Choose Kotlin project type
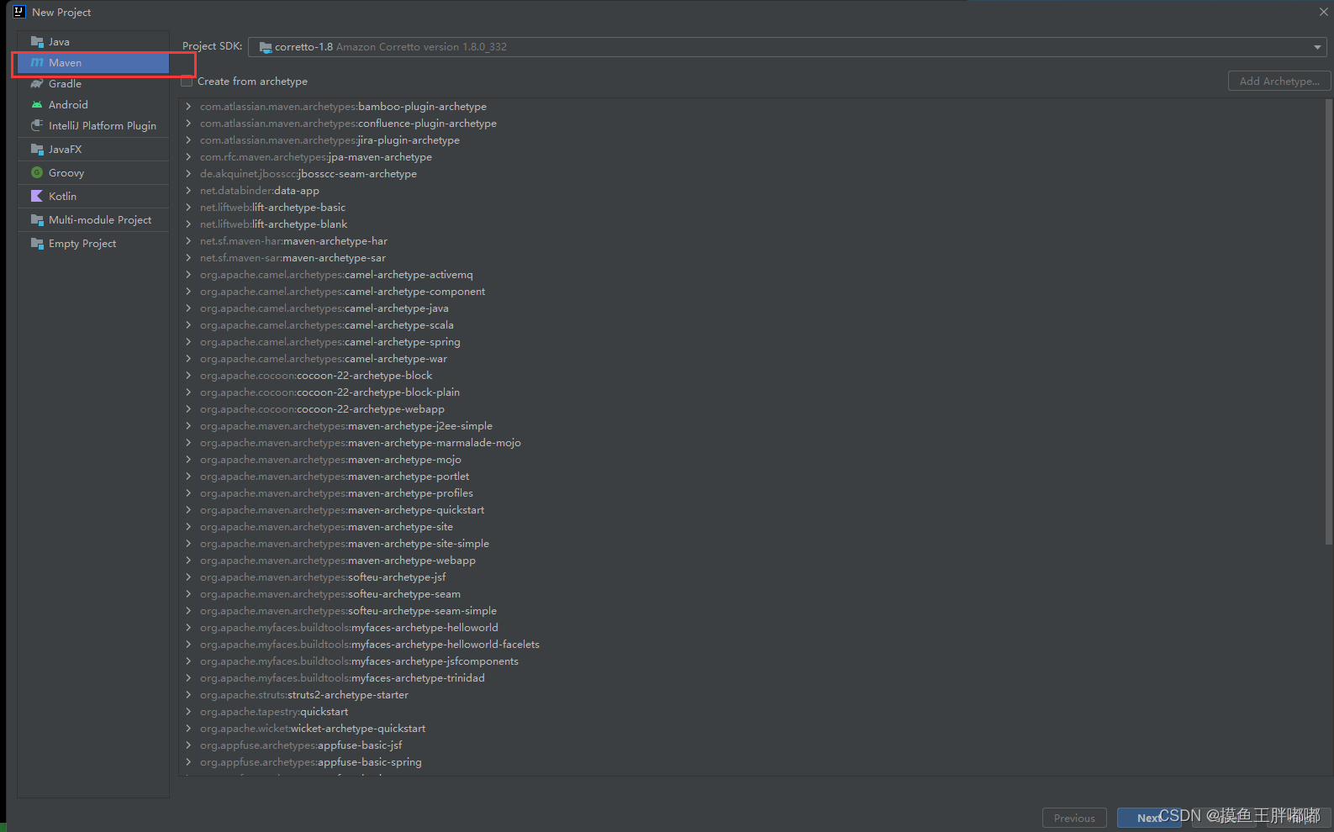Image resolution: width=1334 pixels, height=832 pixels. (x=93, y=196)
